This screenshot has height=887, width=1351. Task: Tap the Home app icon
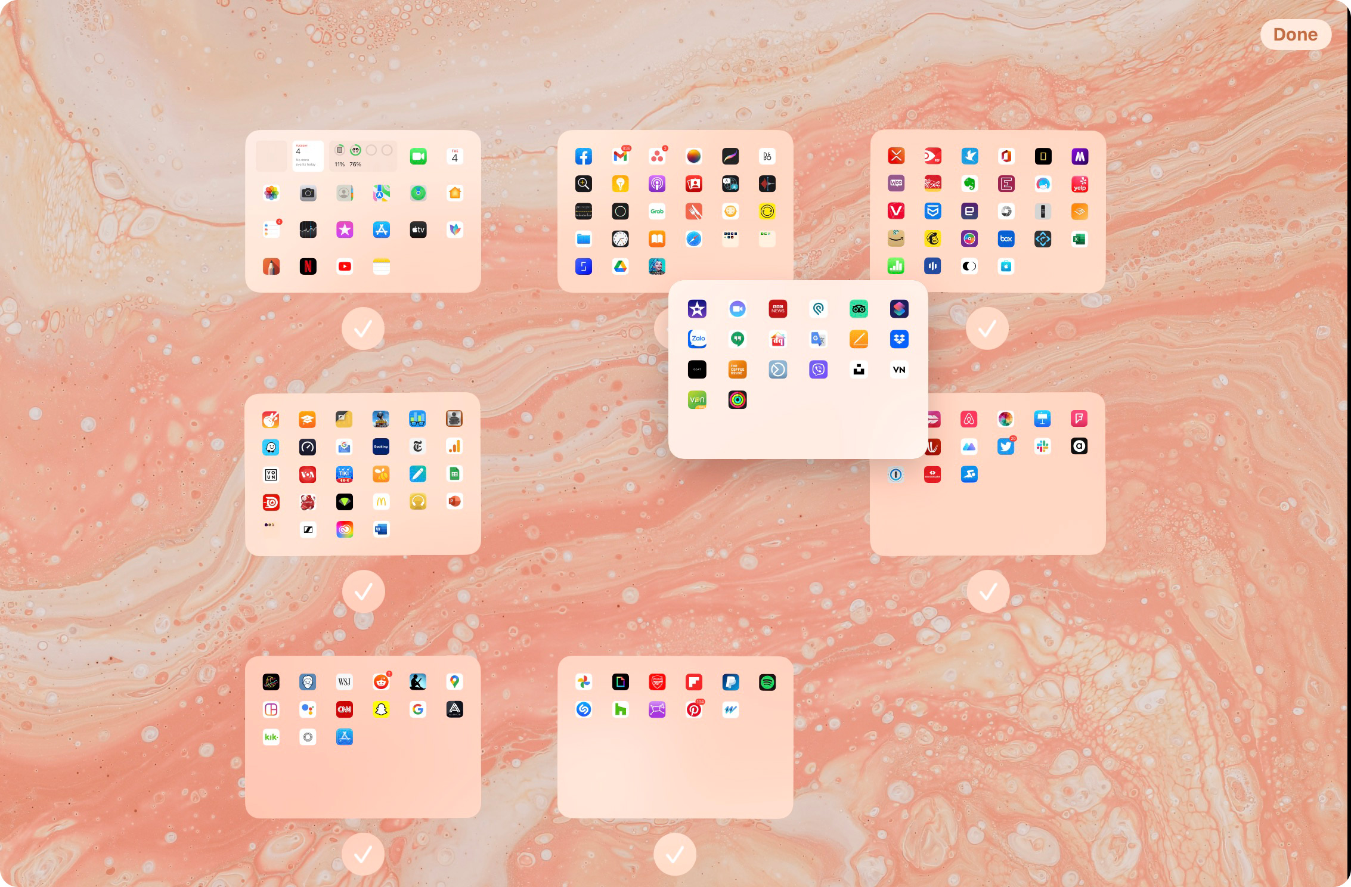(x=455, y=193)
